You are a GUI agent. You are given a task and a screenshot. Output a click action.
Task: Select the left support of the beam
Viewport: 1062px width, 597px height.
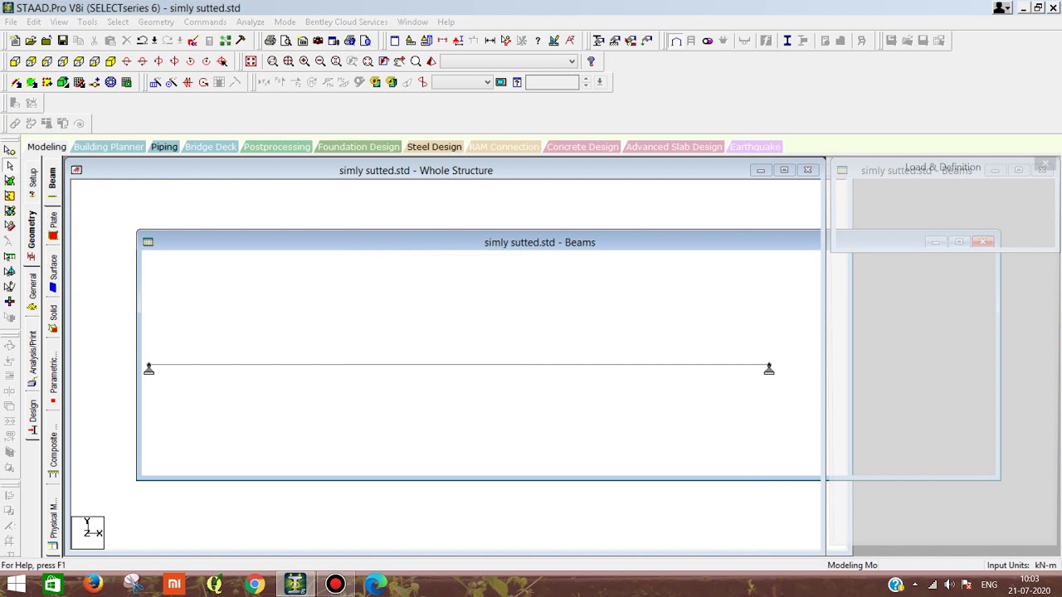149,368
